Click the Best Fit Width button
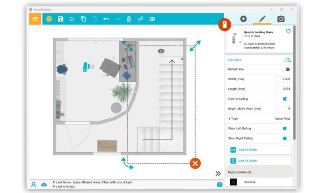Screen dimensions: 325x193 [x=259, y=150]
